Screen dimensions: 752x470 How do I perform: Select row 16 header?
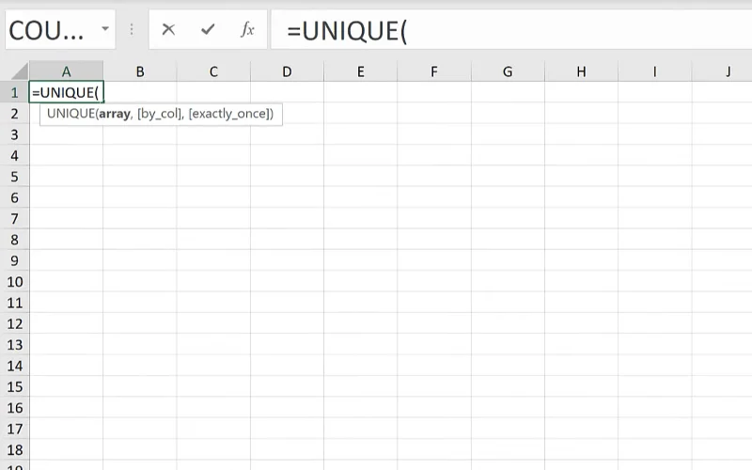(14, 408)
